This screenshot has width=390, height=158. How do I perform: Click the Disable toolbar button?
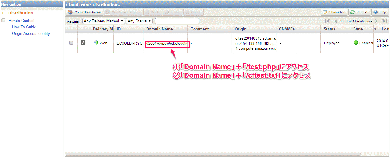[x=193, y=12]
